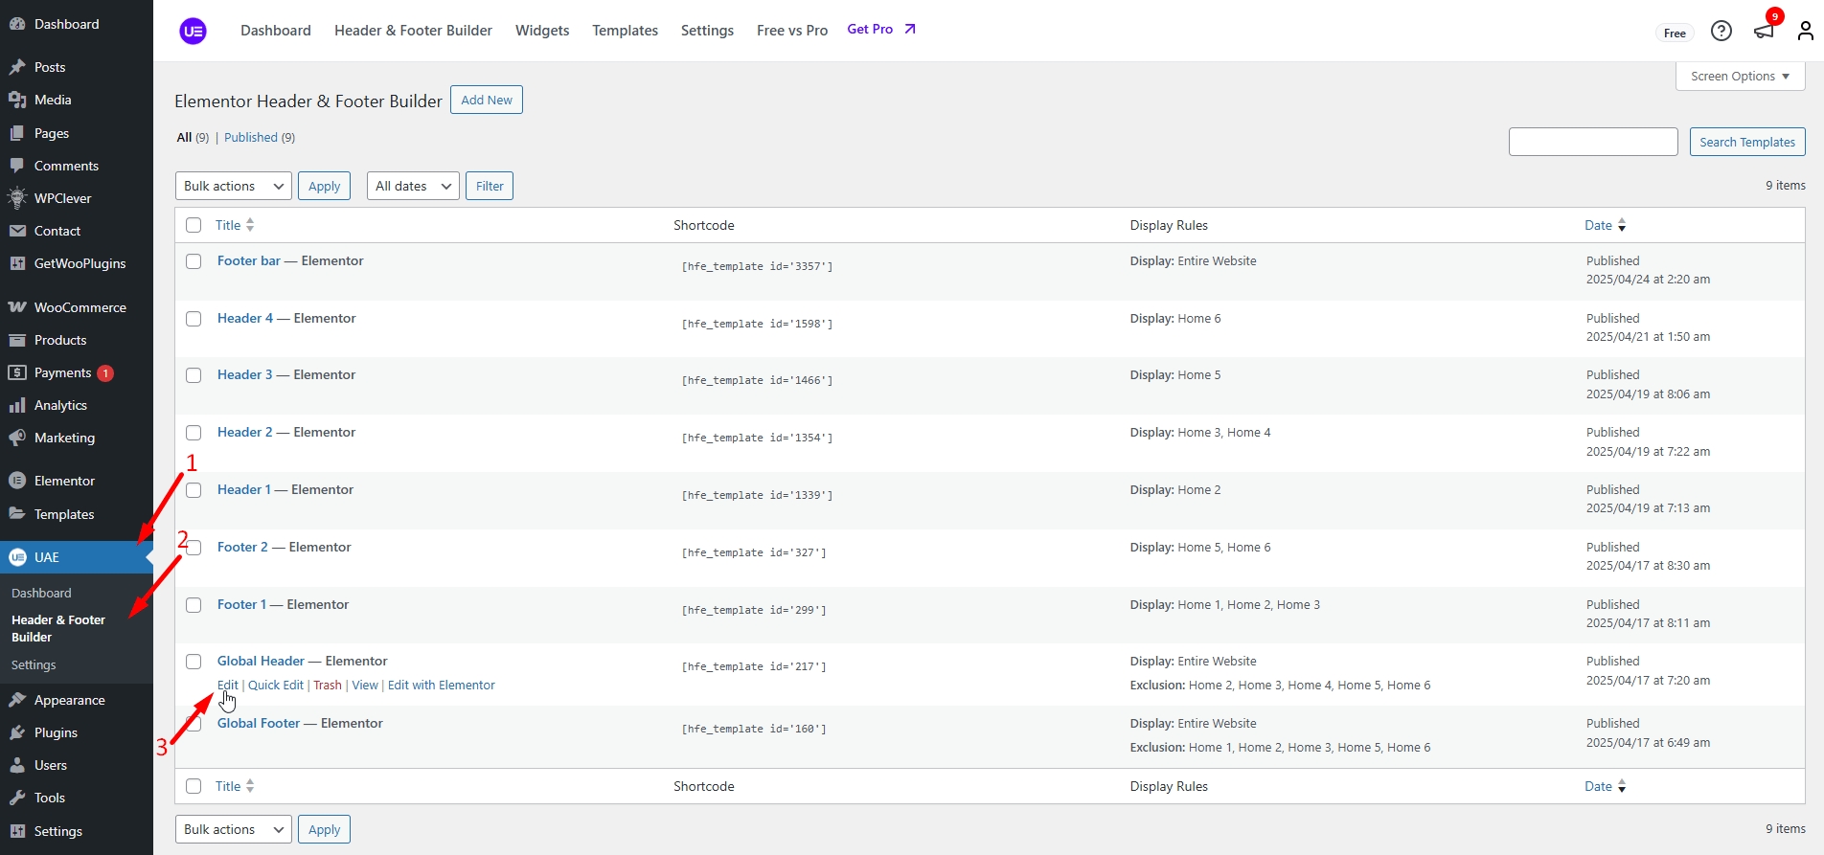The width and height of the screenshot is (1824, 855).
Task: Sort templates by the Date column
Action: click(1598, 225)
